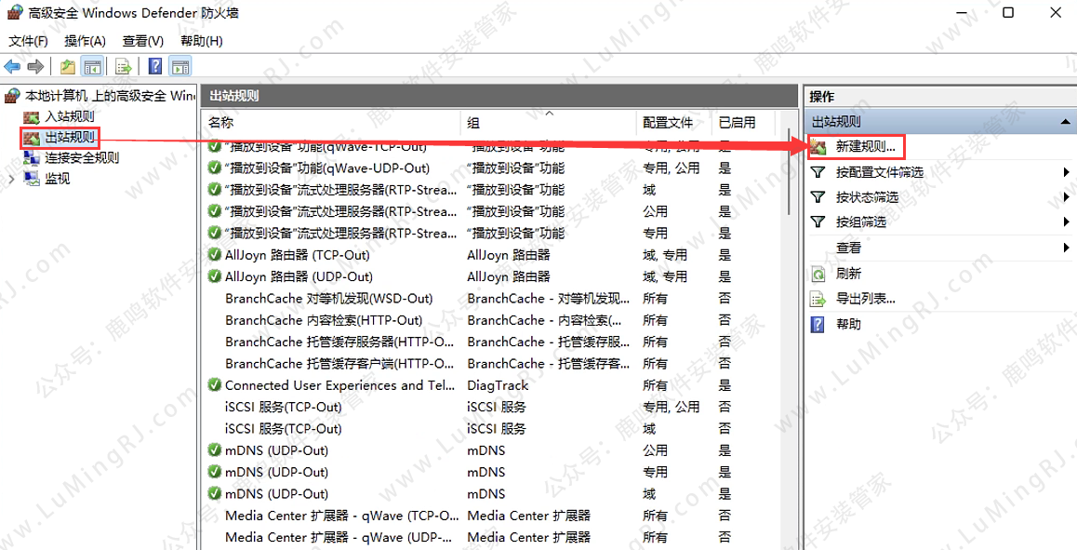1077x550 pixels.
Task: Toggle the Show/Hide Console Tree toolbar icon
Action: (x=92, y=66)
